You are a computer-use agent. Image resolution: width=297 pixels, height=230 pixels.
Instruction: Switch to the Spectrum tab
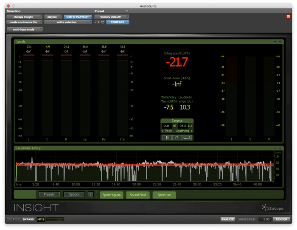(164, 195)
